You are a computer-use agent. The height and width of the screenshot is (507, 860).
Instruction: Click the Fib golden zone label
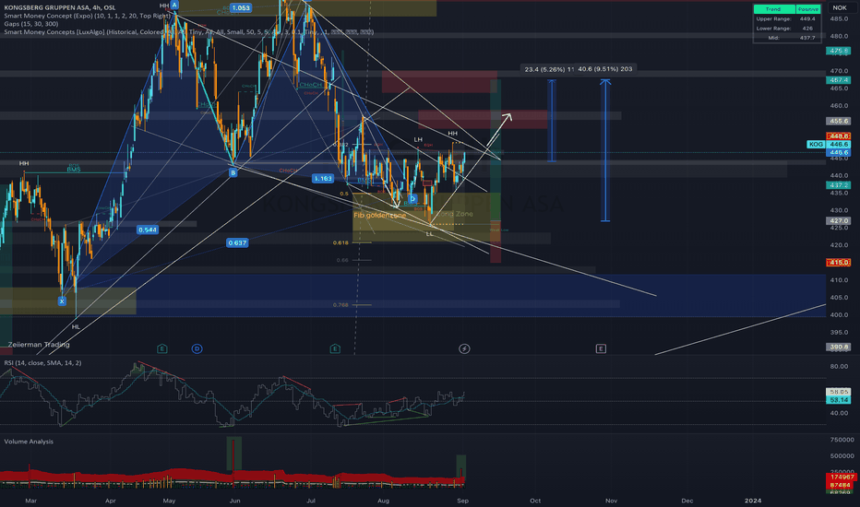pyautogui.click(x=380, y=216)
